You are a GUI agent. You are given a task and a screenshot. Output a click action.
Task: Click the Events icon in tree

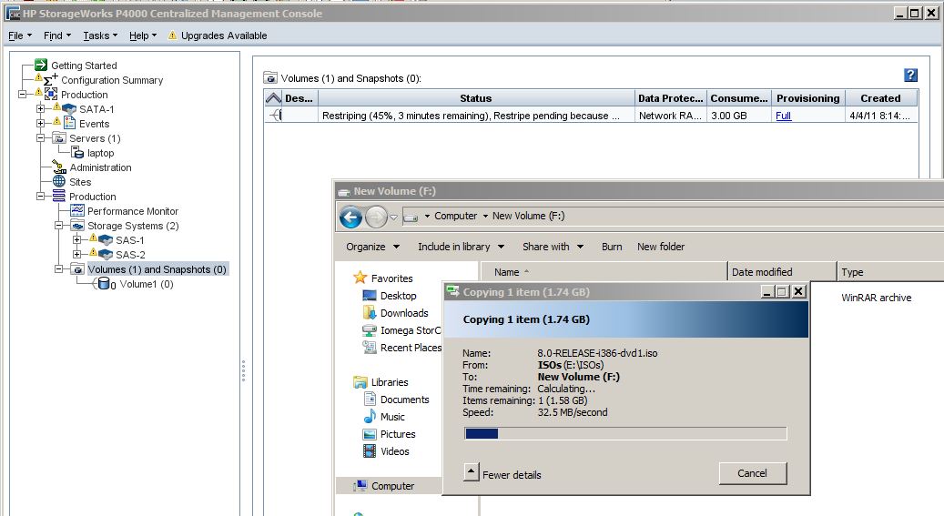click(70, 123)
